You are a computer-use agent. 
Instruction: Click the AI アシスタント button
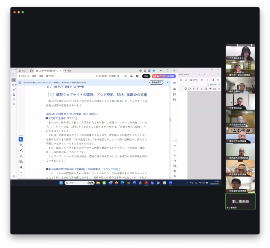click(x=163, y=76)
